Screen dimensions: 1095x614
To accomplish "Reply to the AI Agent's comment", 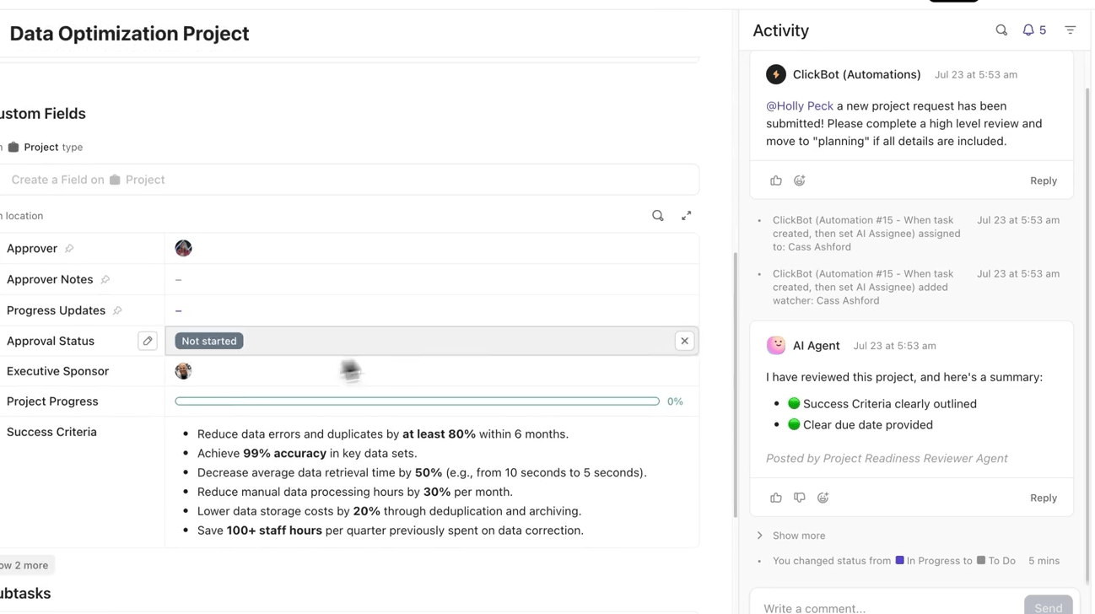I will pos(1043,498).
